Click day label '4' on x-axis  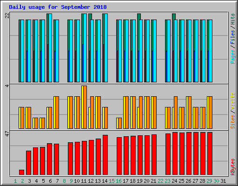36,181
